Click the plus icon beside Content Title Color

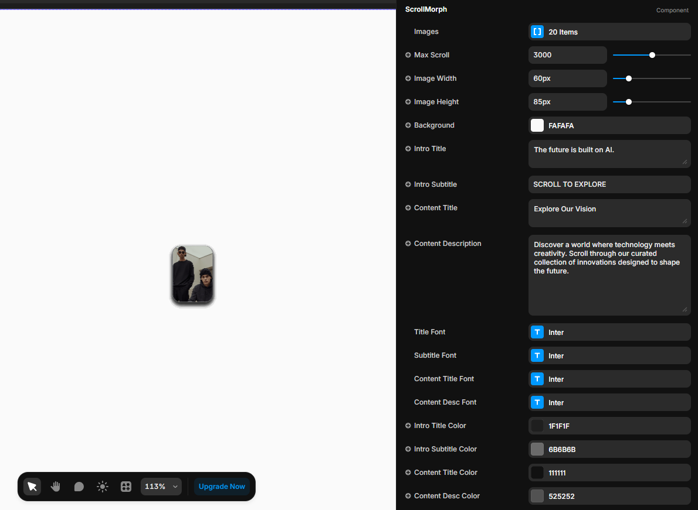[408, 473]
